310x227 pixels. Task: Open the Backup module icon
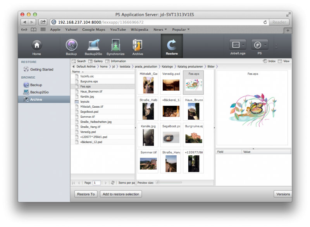(71, 47)
